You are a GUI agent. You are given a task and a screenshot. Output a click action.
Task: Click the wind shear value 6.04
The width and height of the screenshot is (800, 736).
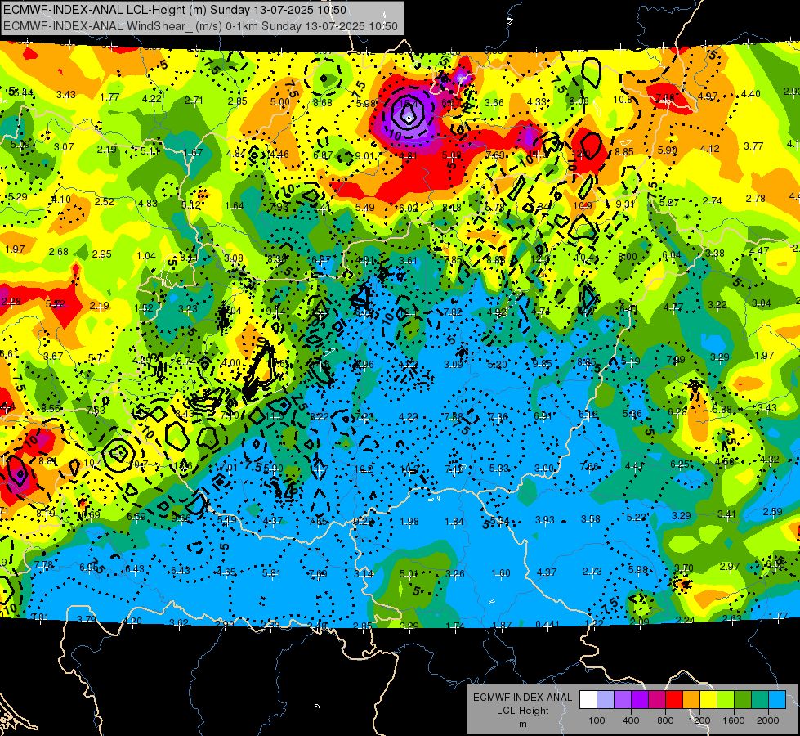[672, 255]
